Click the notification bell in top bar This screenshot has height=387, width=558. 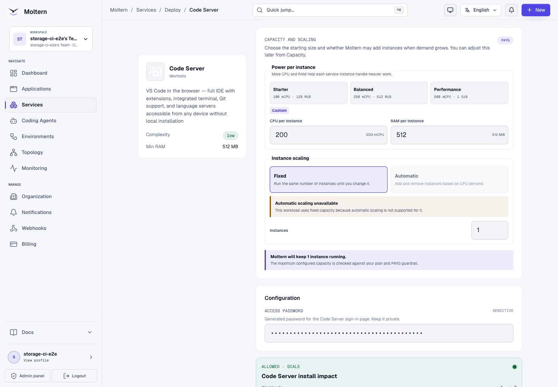511,10
